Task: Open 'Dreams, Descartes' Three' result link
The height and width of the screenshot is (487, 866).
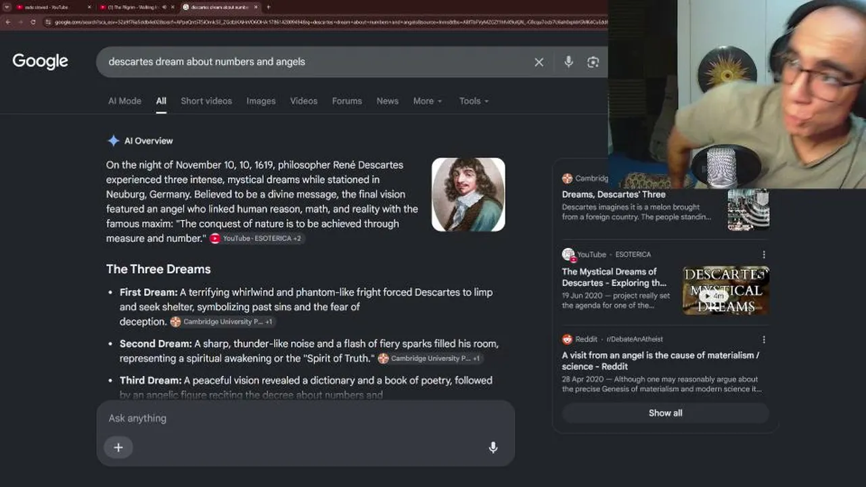Action: pos(614,195)
